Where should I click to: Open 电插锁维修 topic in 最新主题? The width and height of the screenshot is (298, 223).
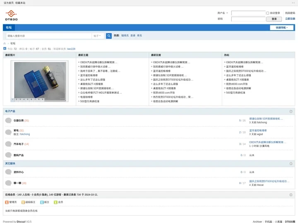click(x=87, y=97)
